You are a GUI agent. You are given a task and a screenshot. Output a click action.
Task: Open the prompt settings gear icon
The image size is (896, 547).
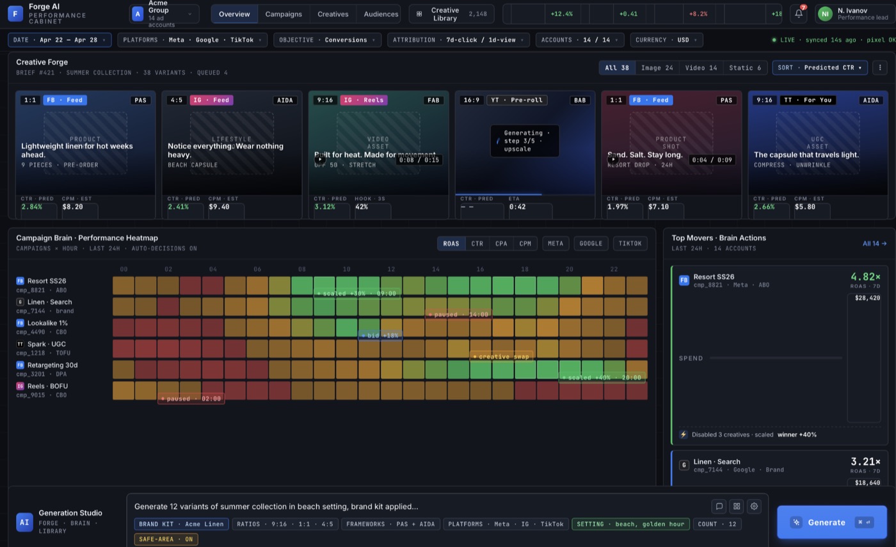click(x=754, y=506)
